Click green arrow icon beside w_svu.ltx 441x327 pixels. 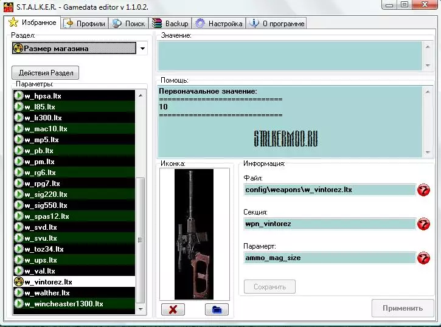click(x=19, y=238)
